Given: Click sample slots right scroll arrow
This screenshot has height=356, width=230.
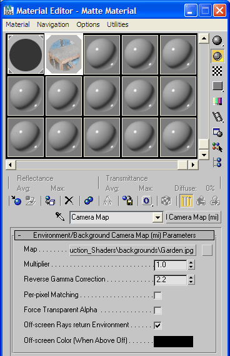Looking at the screenshot, I should (x=193, y=165).
